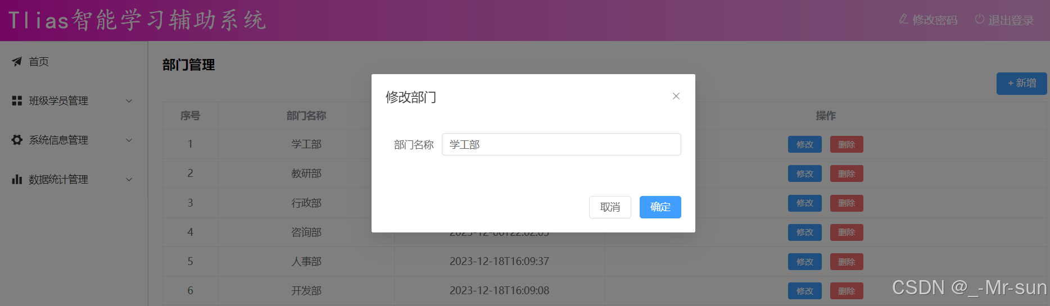Click the 人事部 cell
1050x306 pixels.
tap(306, 262)
